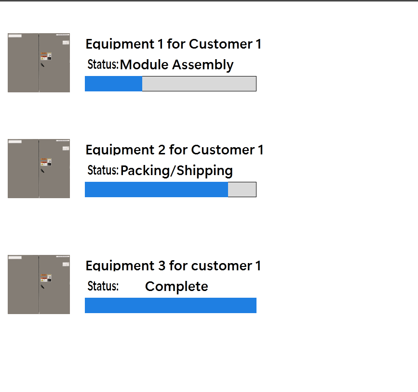The image size is (418, 392).
Task: Click the blue filled part of Equipment 1 progress bar
Action: click(113, 84)
